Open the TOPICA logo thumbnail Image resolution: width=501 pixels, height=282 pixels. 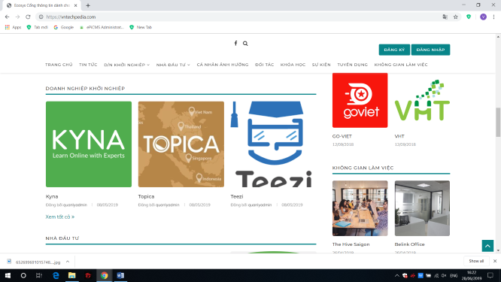(x=181, y=144)
